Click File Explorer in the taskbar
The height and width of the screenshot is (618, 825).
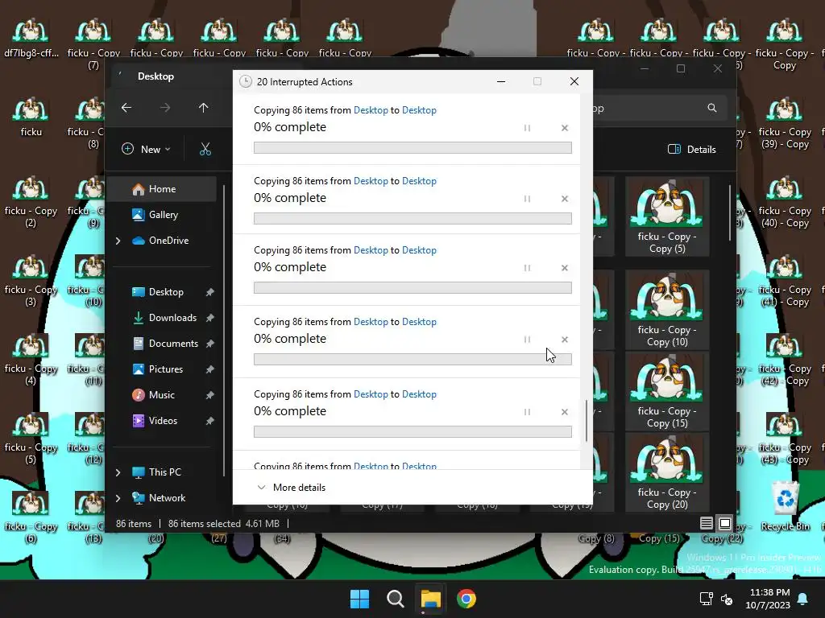(x=430, y=599)
